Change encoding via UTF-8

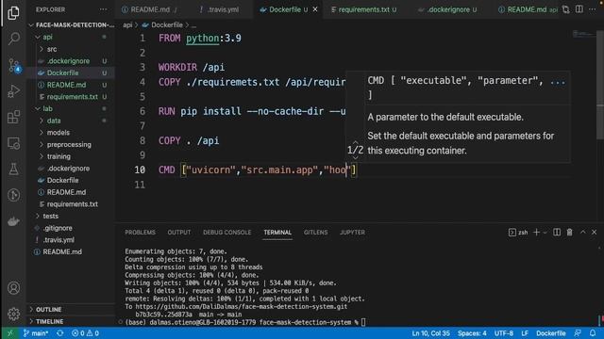pyautogui.click(x=503, y=333)
